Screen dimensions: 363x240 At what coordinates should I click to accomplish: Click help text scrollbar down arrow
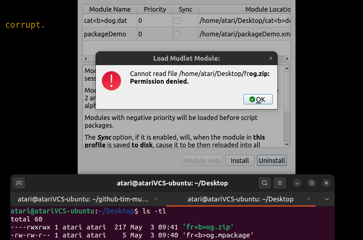coord(287,145)
